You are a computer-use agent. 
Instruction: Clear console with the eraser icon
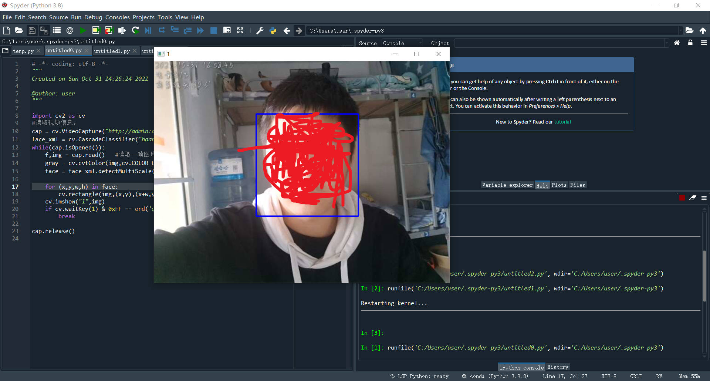click(x=693, y=198)
